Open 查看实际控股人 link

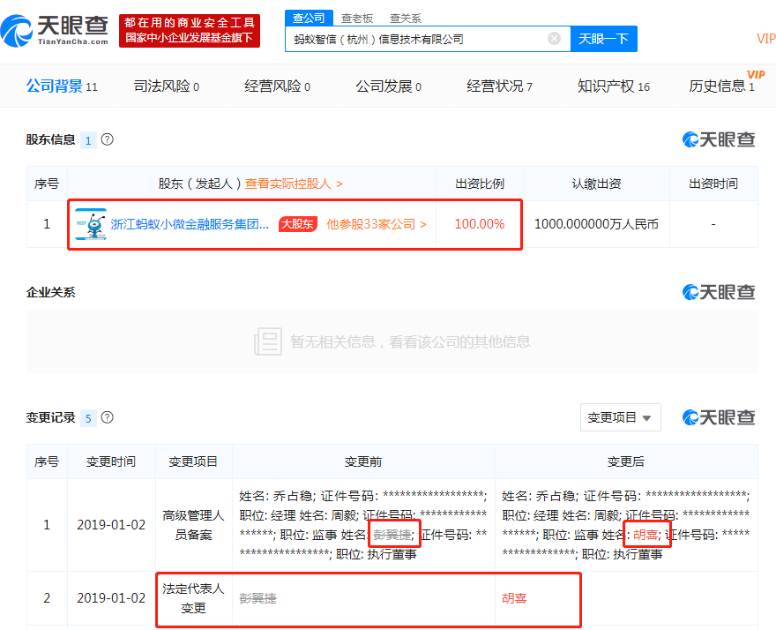(x=294, y=184)
